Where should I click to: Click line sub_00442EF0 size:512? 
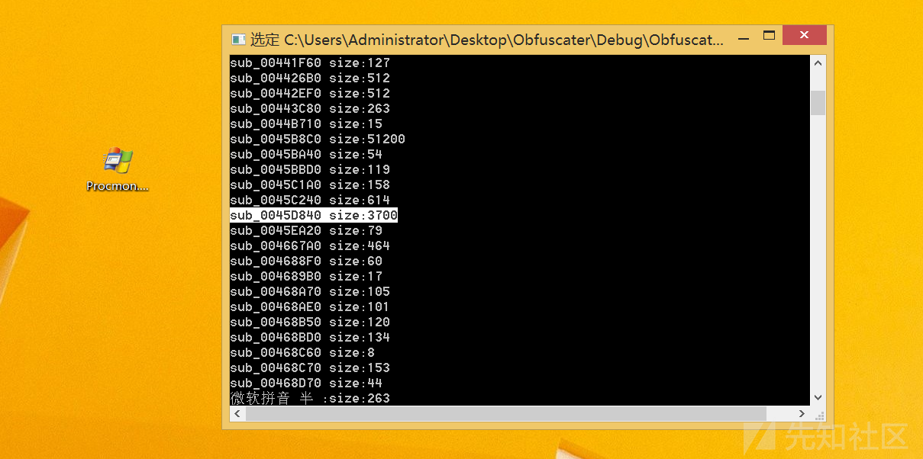[x=310, y=93]
